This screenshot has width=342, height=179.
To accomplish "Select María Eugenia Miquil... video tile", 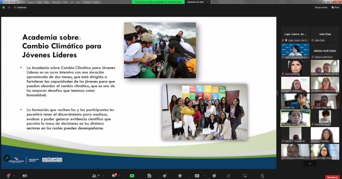I will tap(295, 51).
